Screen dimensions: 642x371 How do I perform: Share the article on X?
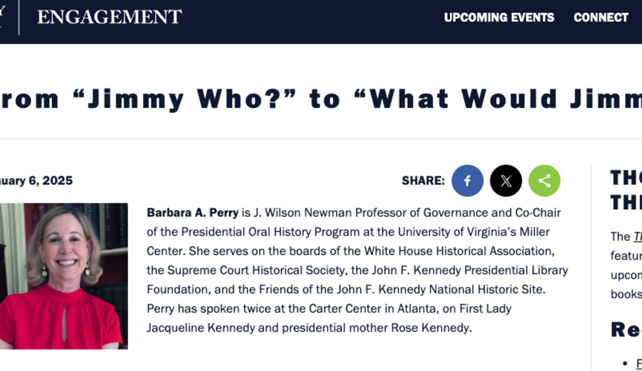[x=506, y=181]
